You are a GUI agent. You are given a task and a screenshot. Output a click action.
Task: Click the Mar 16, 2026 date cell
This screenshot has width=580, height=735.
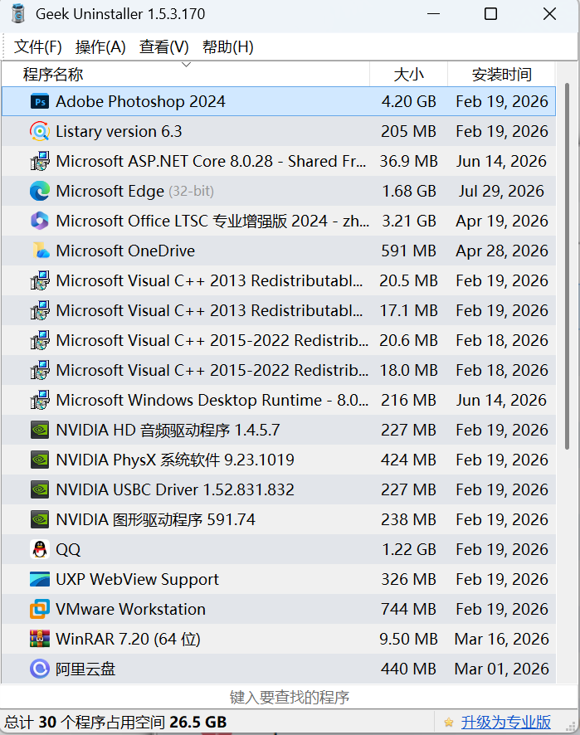(501, 639)
